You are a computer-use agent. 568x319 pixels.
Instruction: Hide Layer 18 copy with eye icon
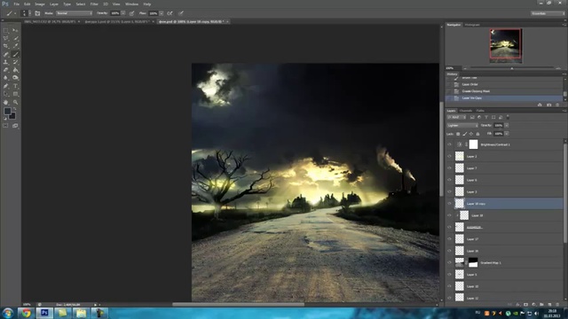450,204
